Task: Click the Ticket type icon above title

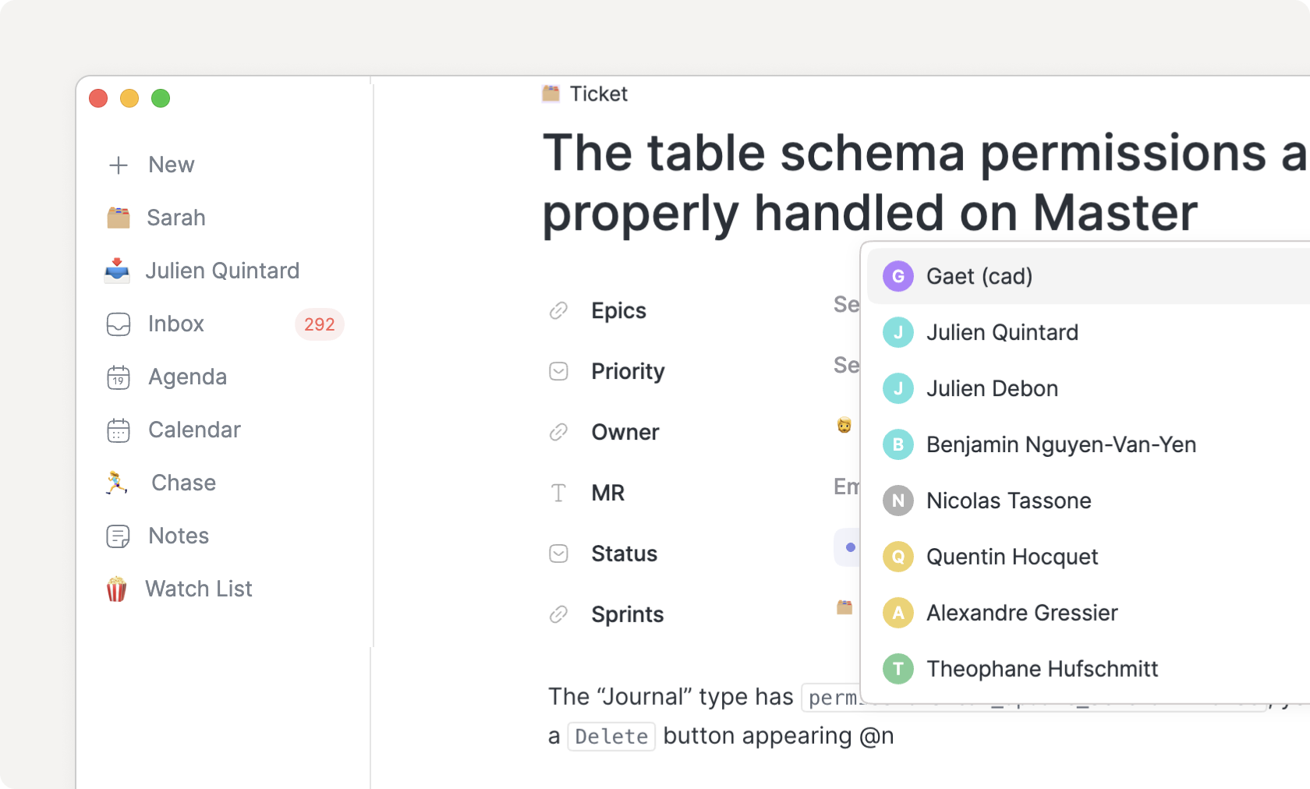Action: pyautogui.click(x=551, y=94)
